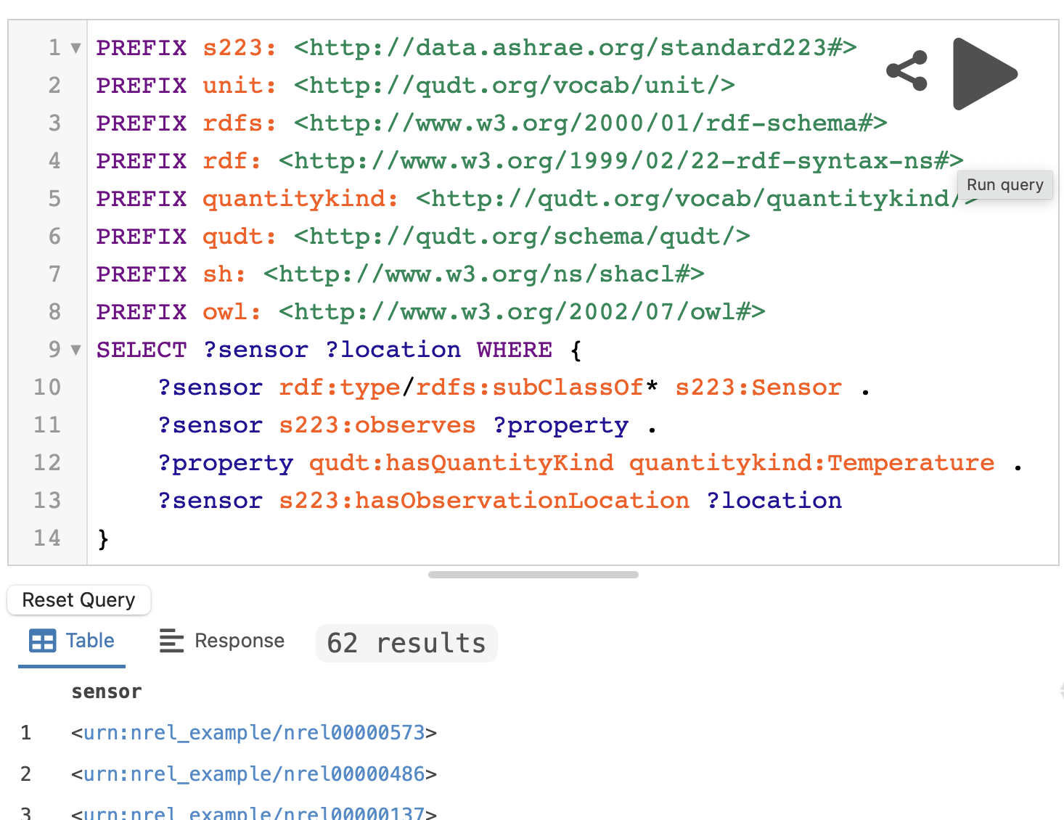This screenshot has height=820, width=1064.
Task: Click the 62 results badge
Action: (x=406, y=643)
